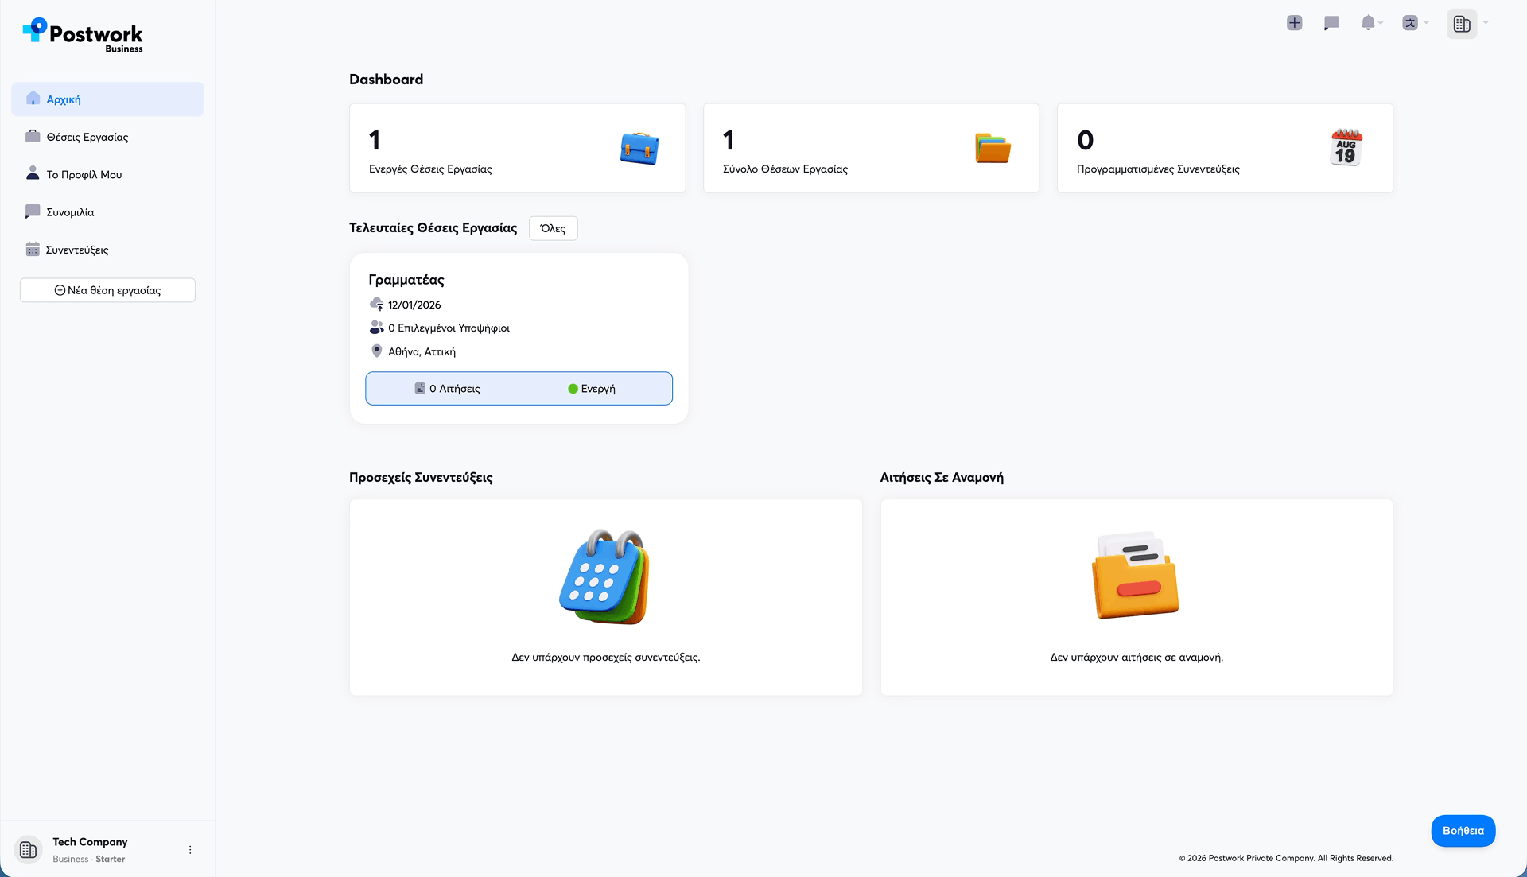Open Συνομιλία from sidebar
The image size is (1527, 877).
pos(70,212)
